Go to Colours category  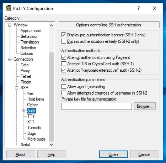click(x=27, y=54)
